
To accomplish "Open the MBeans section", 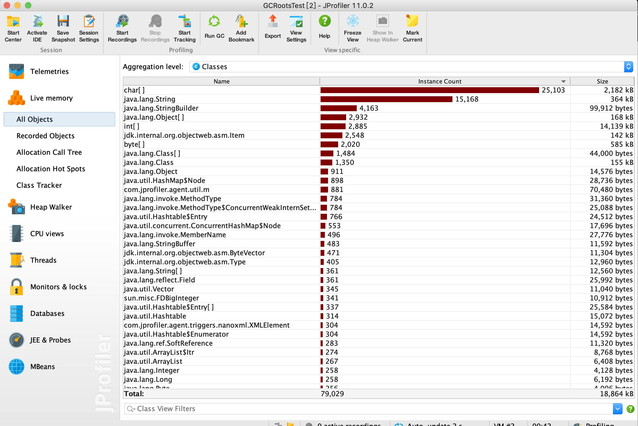I will click(x=32, y=367).
